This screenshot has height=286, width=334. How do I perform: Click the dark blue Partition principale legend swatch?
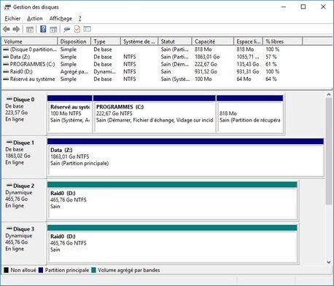coord(41,270)
